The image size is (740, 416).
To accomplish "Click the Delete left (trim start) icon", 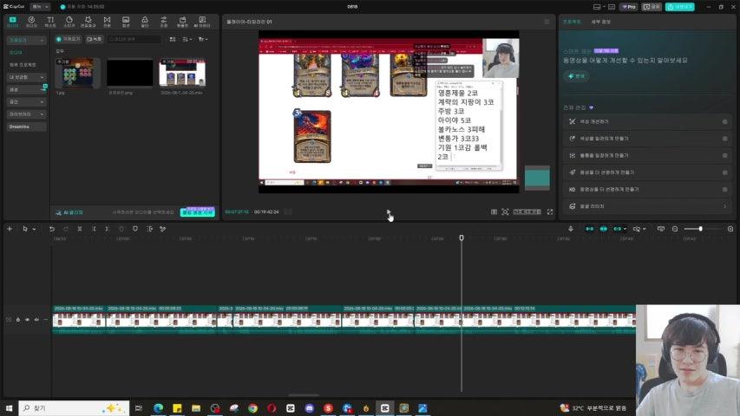I will 94,229.
